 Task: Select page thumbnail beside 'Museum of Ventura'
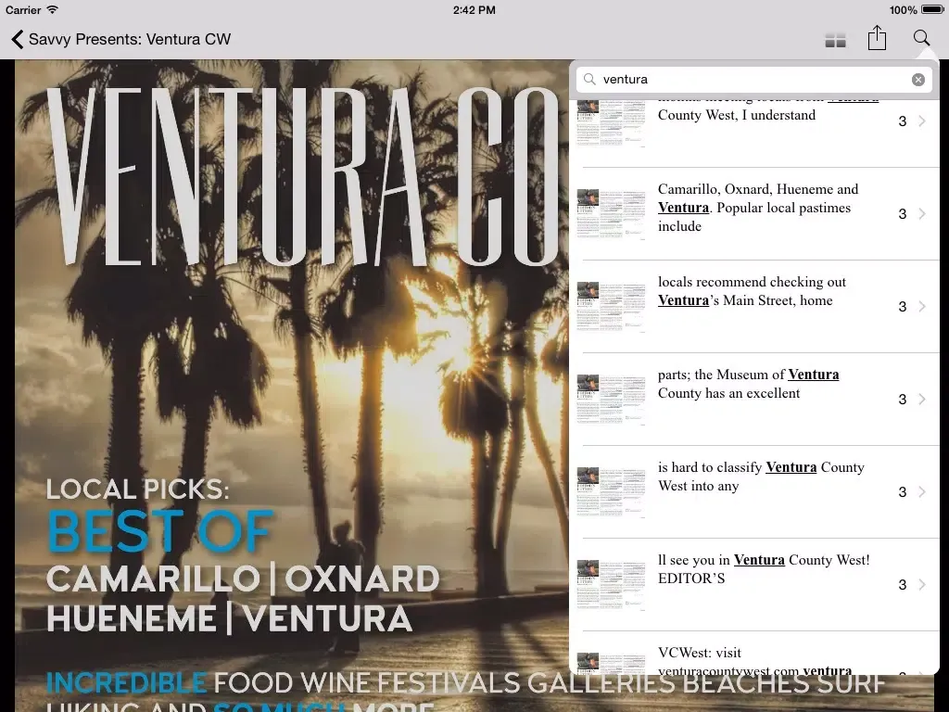(612, 399)
